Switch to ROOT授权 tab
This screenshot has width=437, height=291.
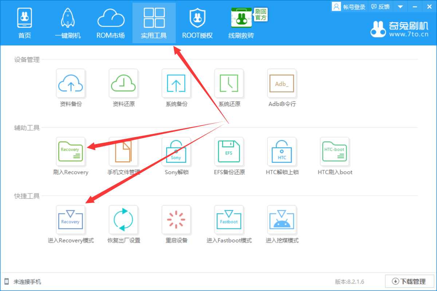197,23
